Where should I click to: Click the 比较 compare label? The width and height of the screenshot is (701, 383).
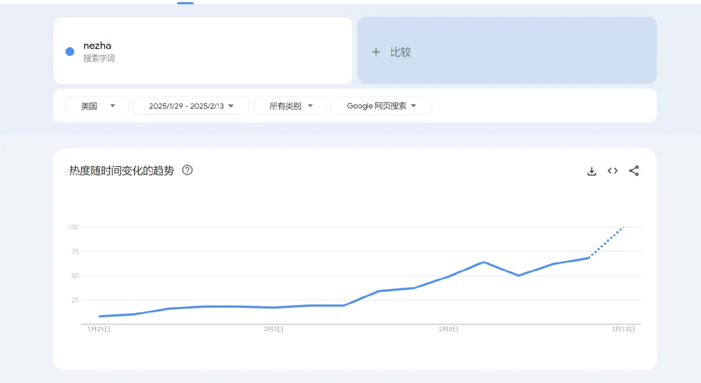pyautogui.click(x=400, y=52)
